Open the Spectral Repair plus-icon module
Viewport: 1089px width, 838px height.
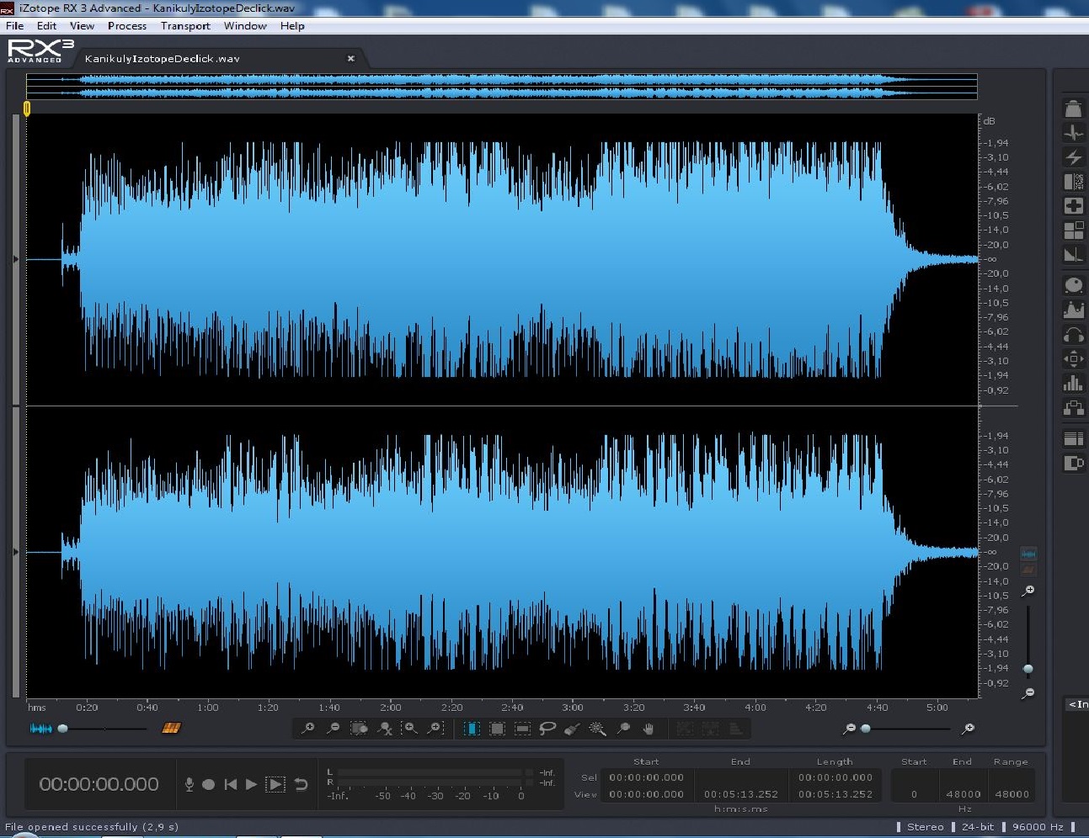click(1074, 206)
